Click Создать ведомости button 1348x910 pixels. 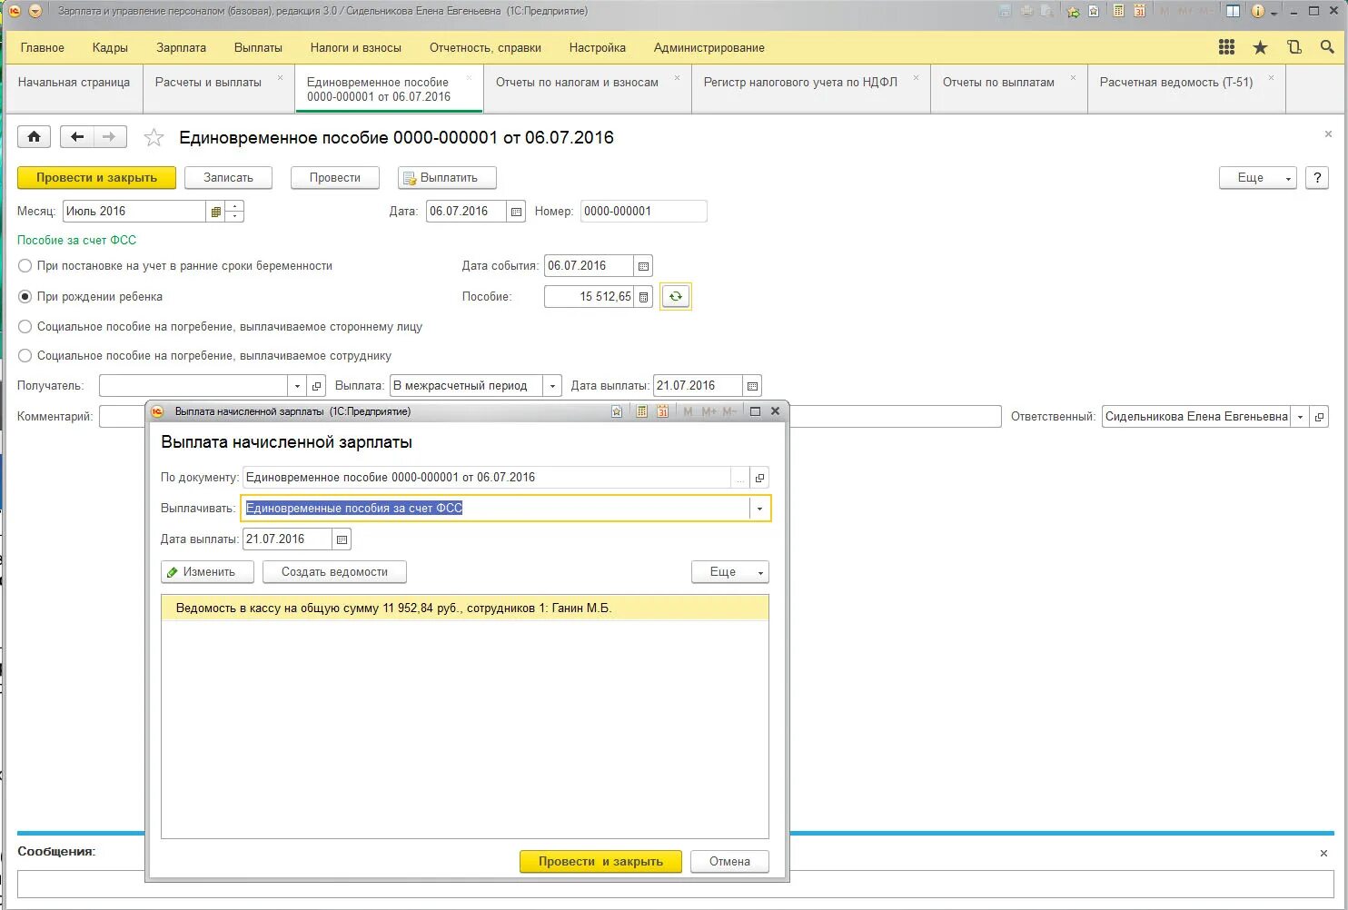(334, 572)
